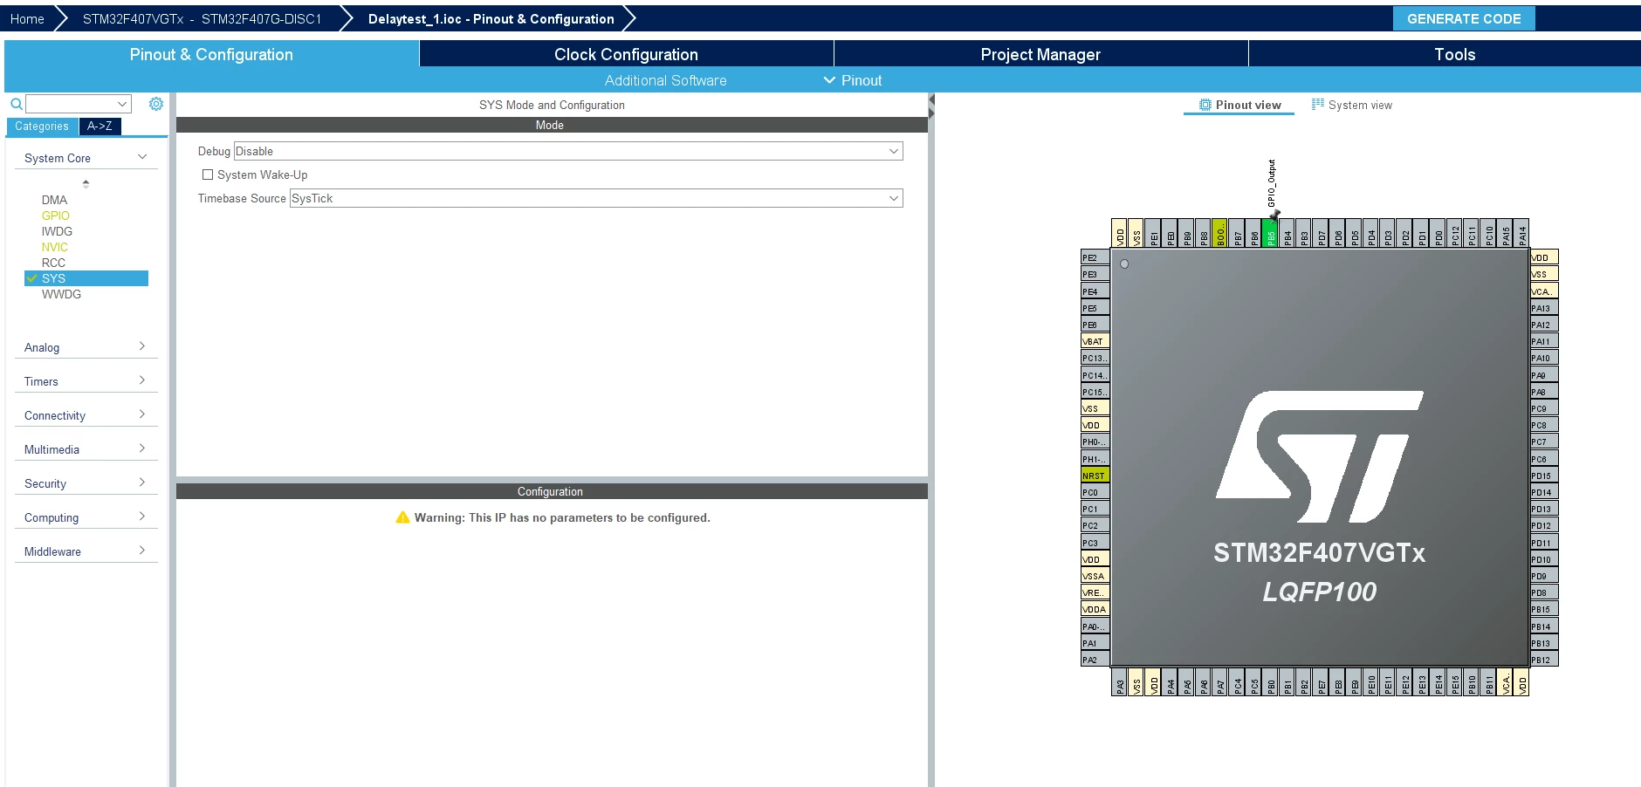
Task: Select RCC in System Core list
Action: [x=53, y=263]
